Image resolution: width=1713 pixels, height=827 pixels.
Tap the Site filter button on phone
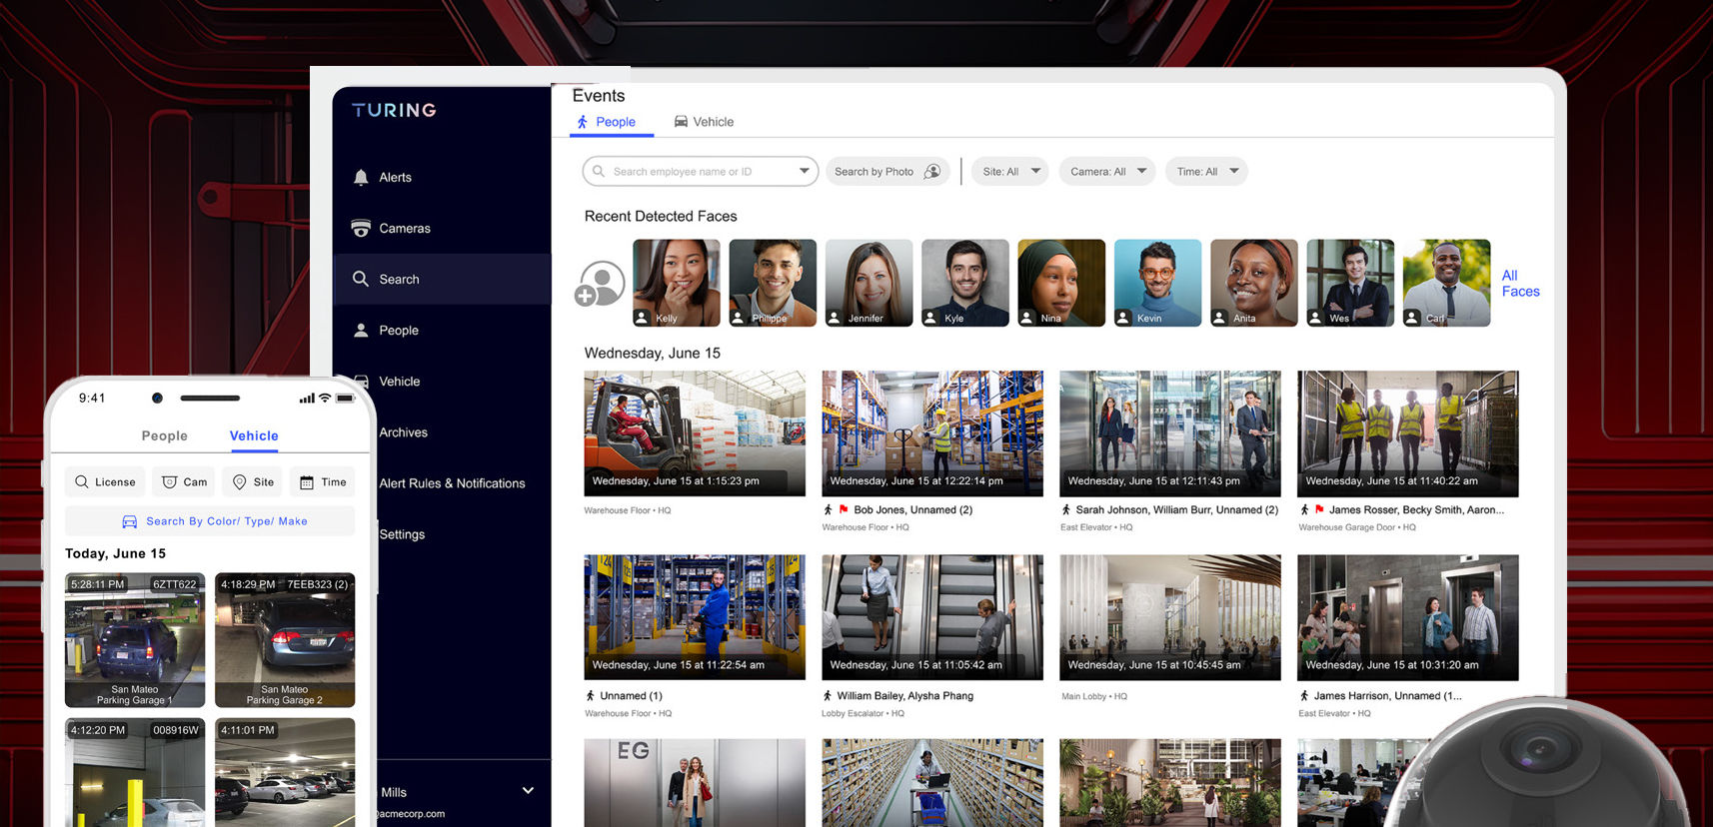click(x=253, y=482)
